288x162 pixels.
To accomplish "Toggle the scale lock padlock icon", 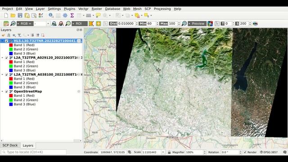I will 169,152.
